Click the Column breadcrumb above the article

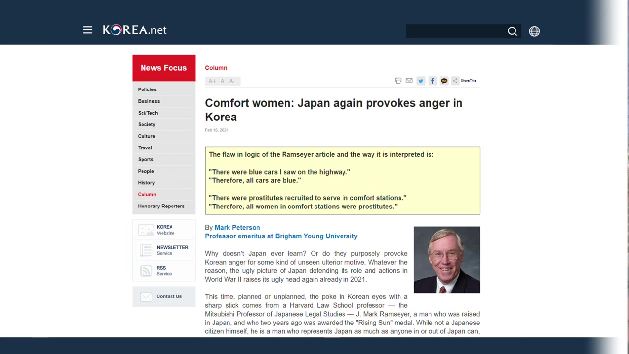tap(216, 68)
